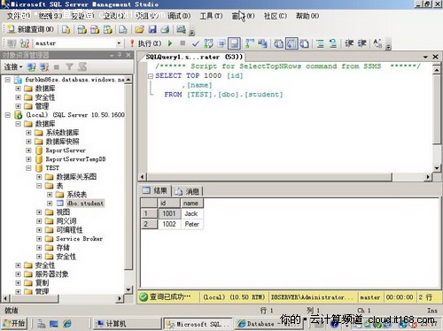Select the cell containing 1001

click(x=169, y=213)
